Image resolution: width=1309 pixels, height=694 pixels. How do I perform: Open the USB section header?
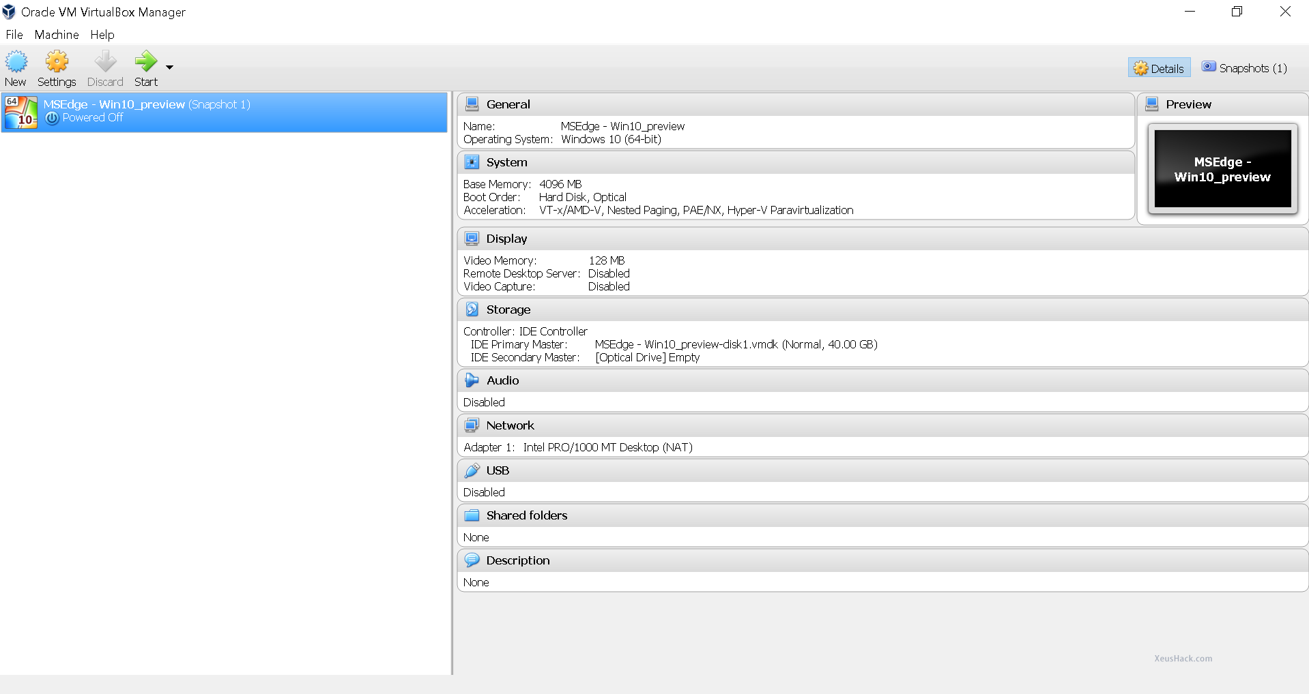point(882,470)
